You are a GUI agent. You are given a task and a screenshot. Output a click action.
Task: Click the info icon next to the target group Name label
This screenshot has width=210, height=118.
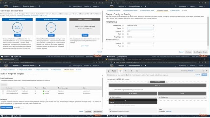123,28
